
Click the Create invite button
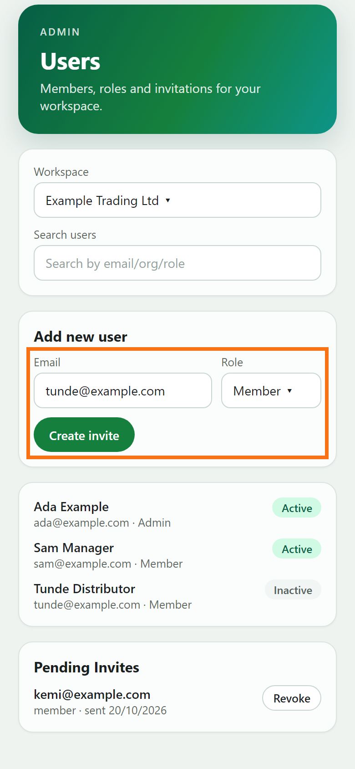[x=84, y=435]
